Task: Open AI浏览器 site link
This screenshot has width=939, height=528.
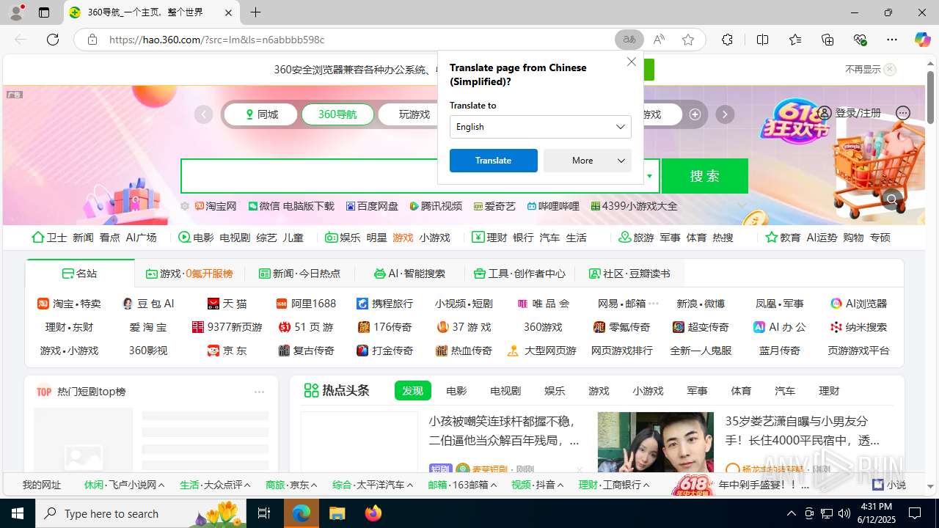Action: click(858, 304)
